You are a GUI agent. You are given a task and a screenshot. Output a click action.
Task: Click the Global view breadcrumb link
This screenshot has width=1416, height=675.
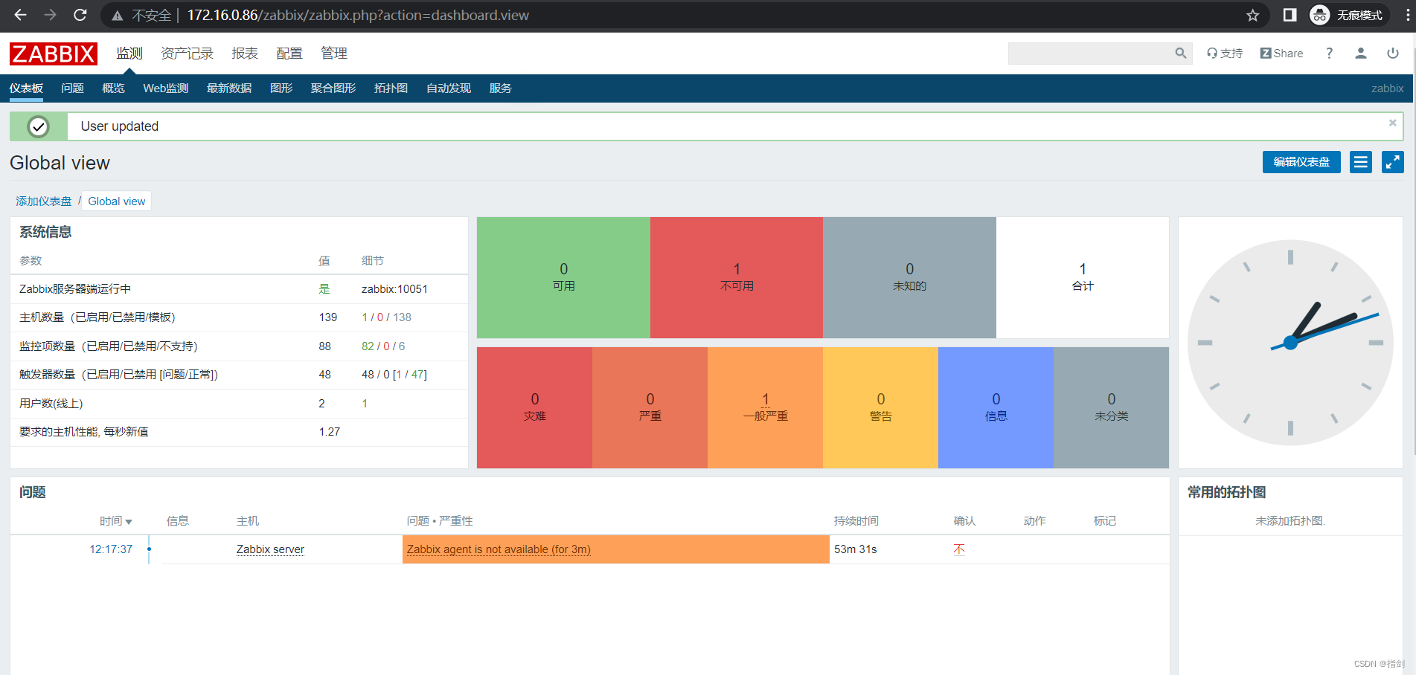117,201
